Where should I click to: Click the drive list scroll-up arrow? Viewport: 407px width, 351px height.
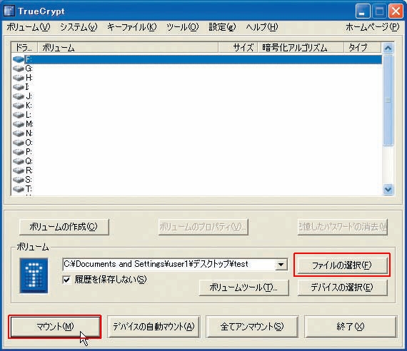tap(388, 48)
